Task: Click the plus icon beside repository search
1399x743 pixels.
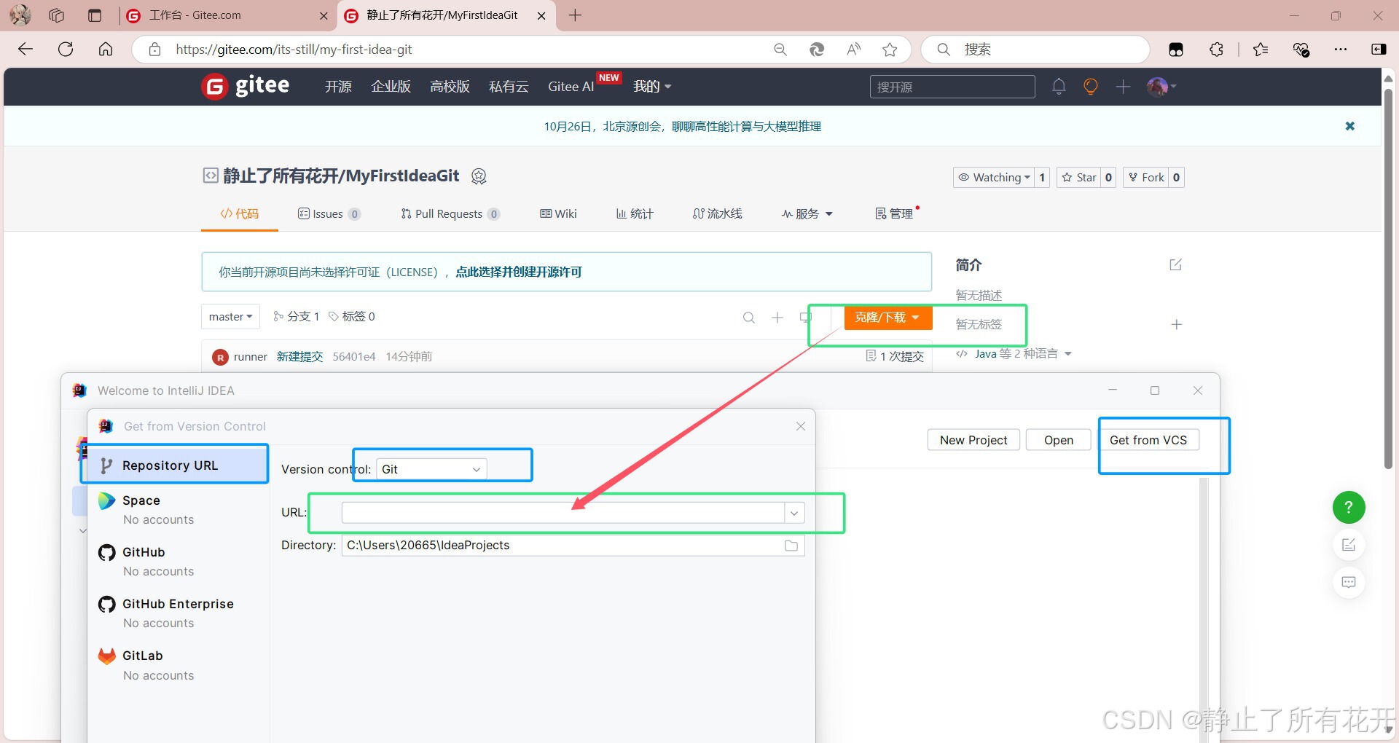Action: click(777, 318)
